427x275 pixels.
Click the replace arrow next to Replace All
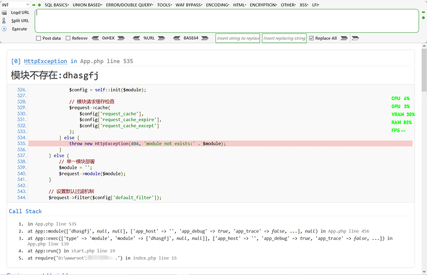[344, 38]
